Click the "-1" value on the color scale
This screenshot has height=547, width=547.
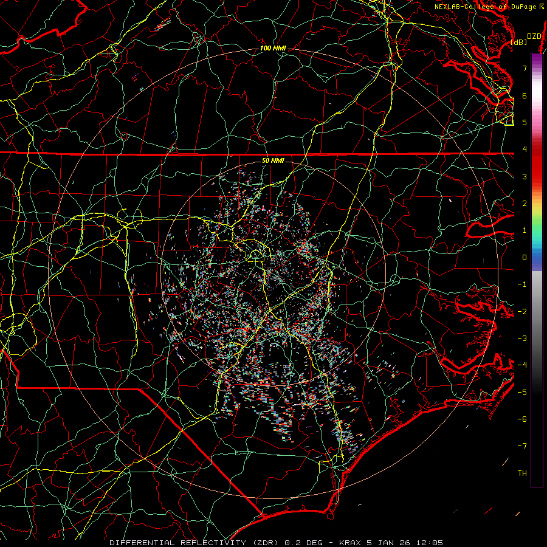tap(522, 284)
